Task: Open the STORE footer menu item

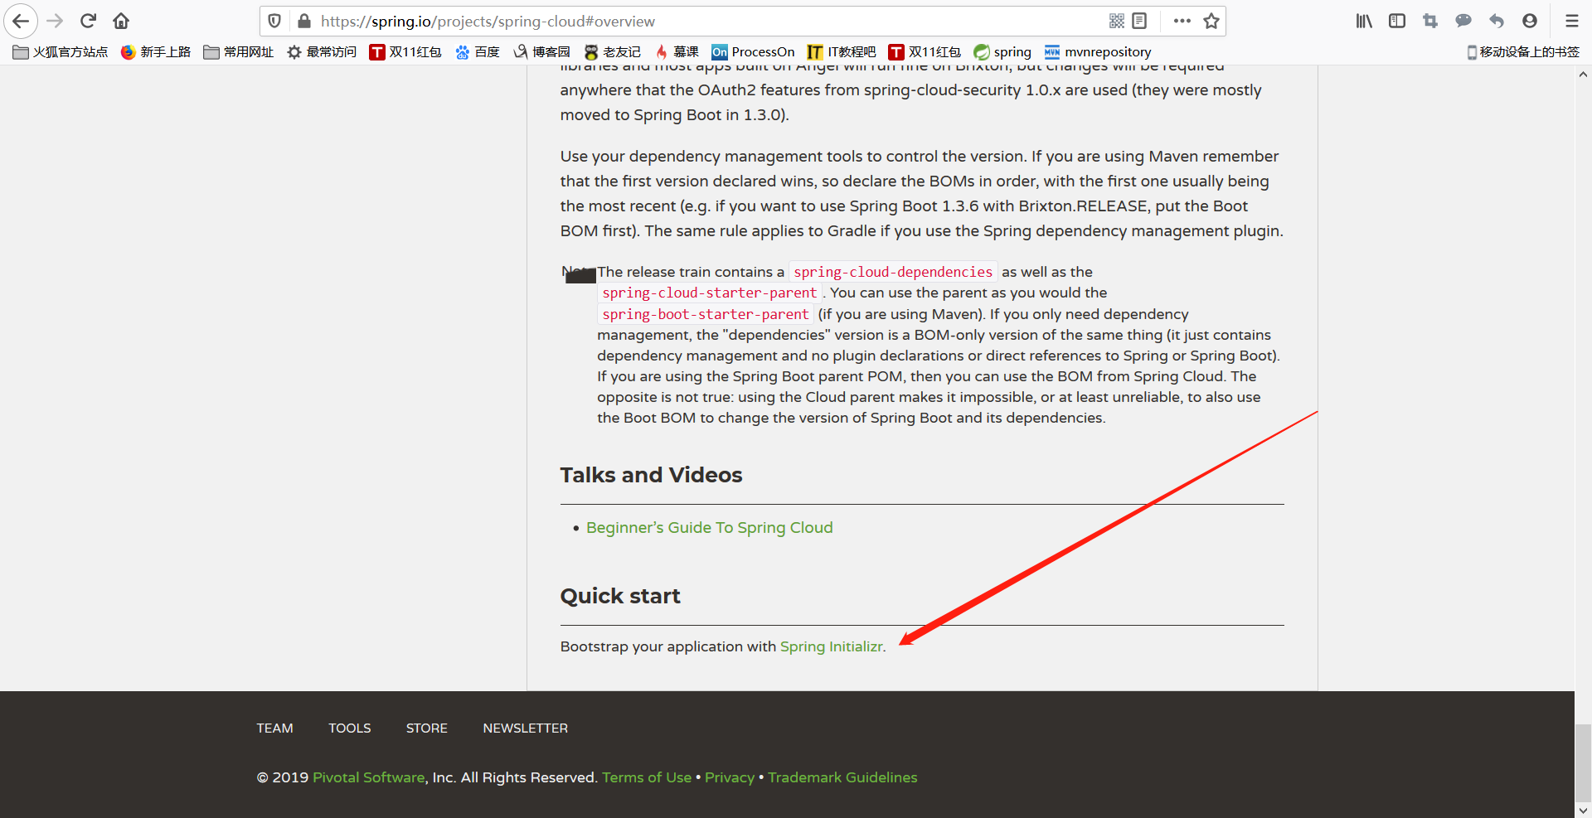Action: (426, 728)
